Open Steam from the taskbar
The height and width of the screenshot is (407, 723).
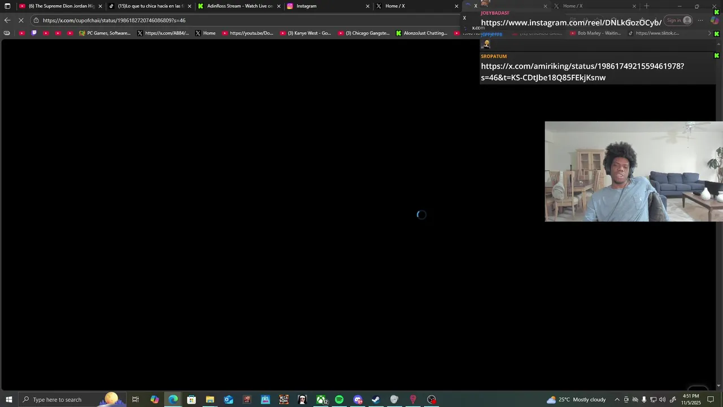pyautogui.click(x=376, y=400)
